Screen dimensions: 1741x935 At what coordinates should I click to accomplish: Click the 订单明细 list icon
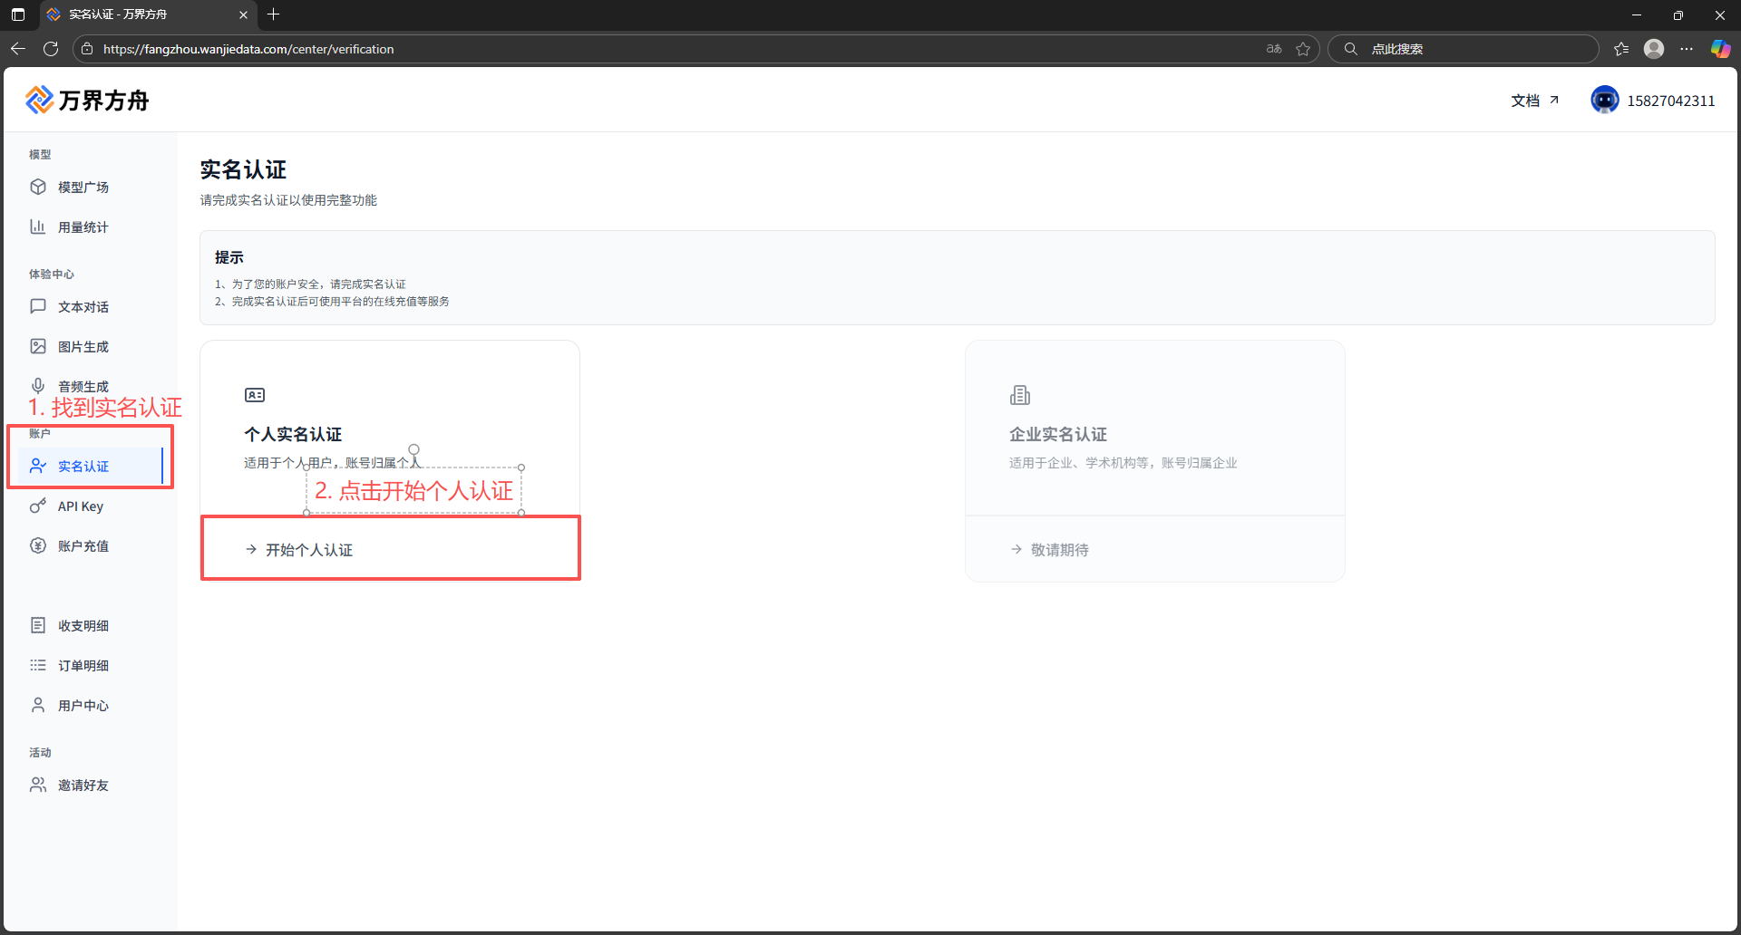(x=38, y=666)
